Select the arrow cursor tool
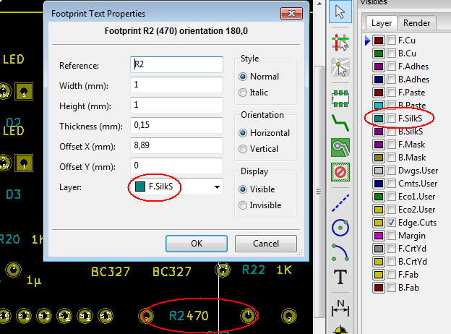451x334 pixels. click(x=340, y=12)
